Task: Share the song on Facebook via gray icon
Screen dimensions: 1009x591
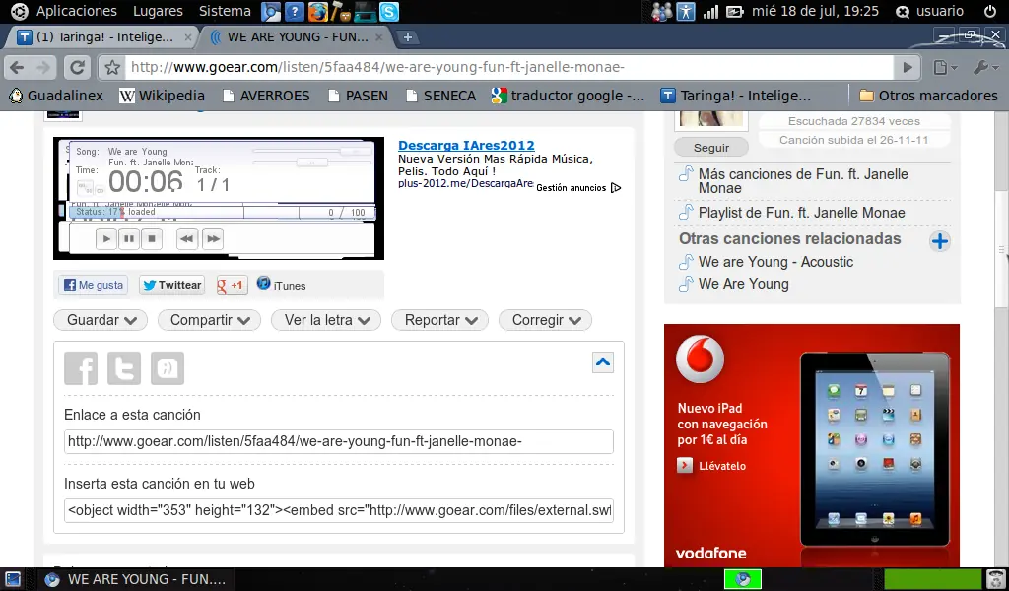Action: pyautogui.click(x=81, y=367)
